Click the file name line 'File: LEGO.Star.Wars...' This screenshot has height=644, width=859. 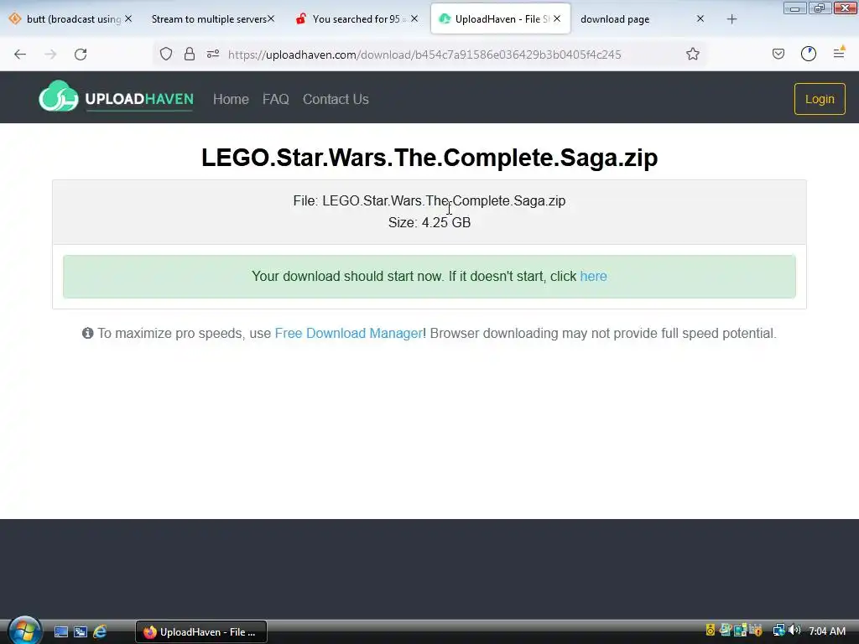[429, 200]
